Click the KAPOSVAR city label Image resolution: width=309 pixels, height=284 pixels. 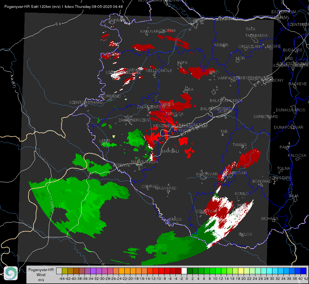(x=207, y=174)
